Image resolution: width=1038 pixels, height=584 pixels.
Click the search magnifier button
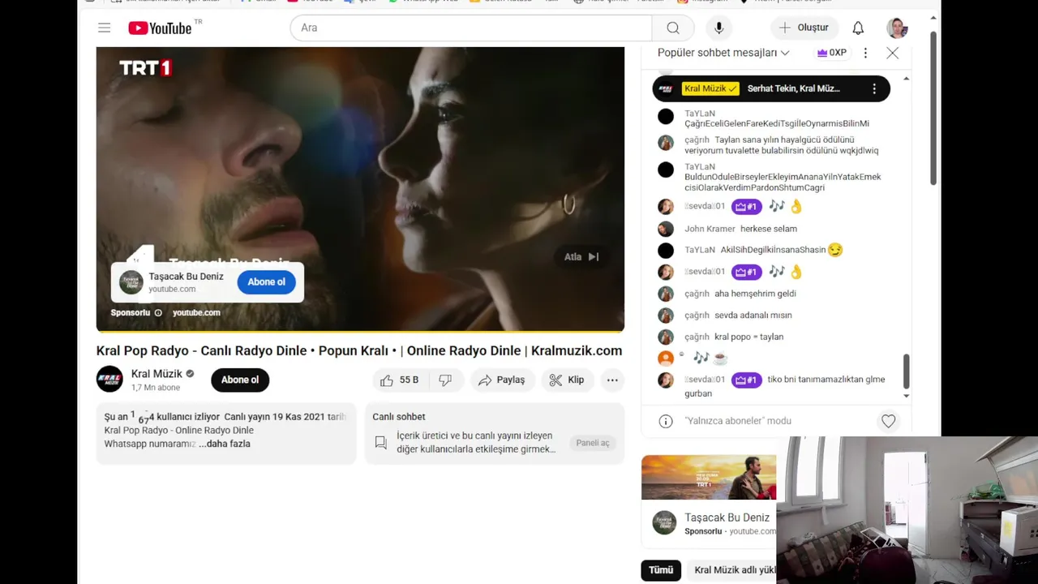pos(673,28)
